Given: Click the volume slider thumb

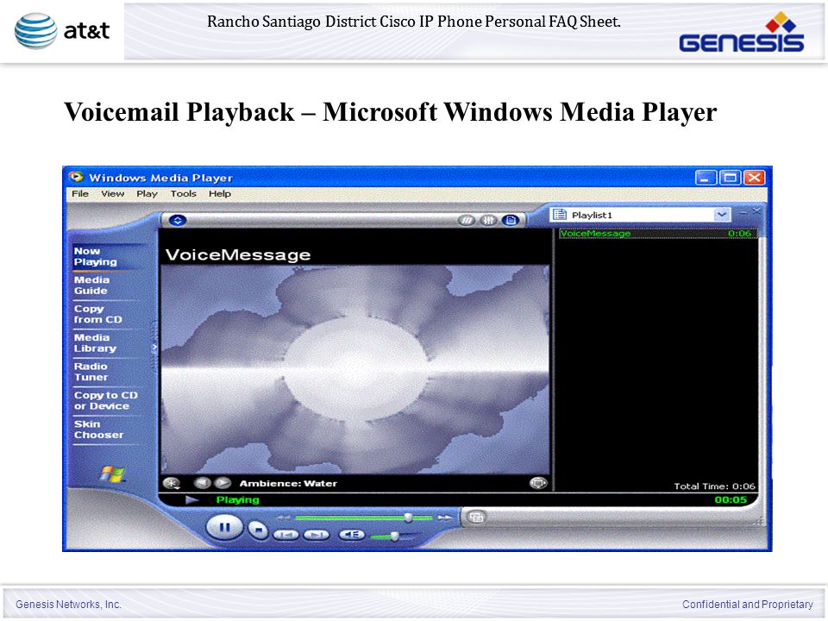Looking at the screenshot, I should 394,536.
